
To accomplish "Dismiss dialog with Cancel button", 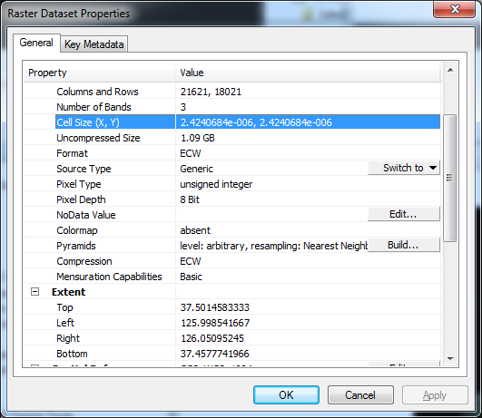I will [x=360, y=395].
